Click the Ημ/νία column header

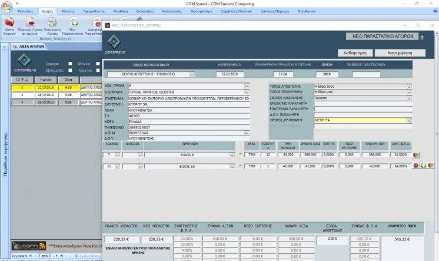click(46, 80)
